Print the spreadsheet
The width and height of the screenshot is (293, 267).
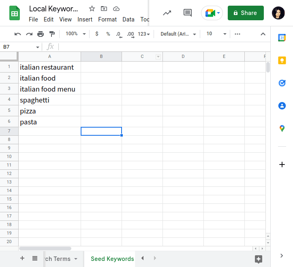click(41, 34)
